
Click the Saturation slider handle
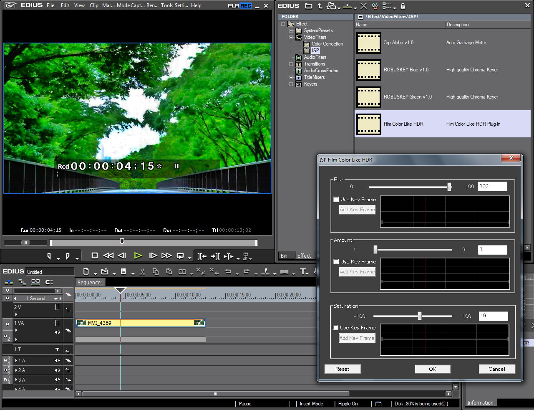420,316
